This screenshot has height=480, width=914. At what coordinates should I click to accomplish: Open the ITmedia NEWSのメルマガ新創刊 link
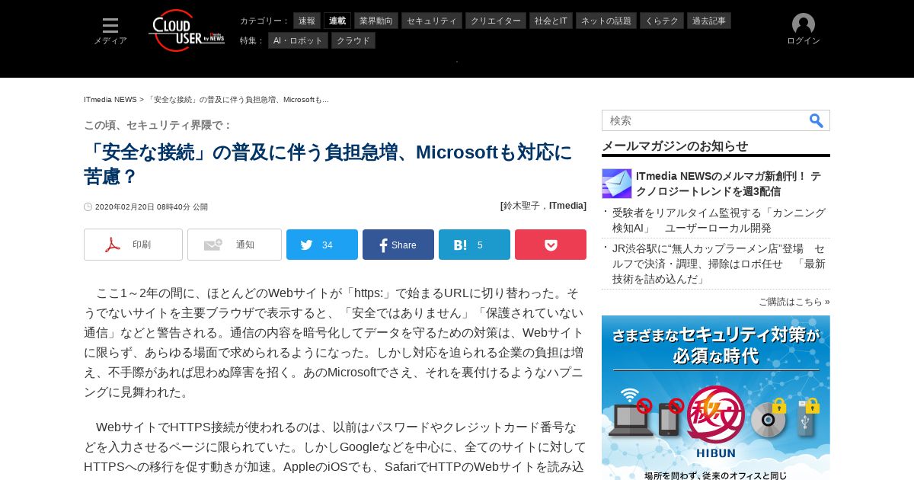pos(730,184)
